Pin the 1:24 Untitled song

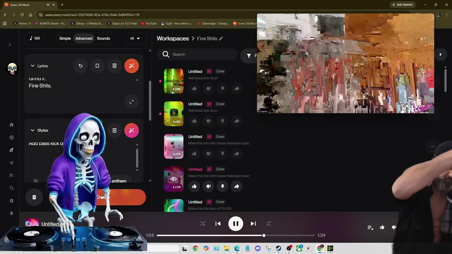pos(222,154)
